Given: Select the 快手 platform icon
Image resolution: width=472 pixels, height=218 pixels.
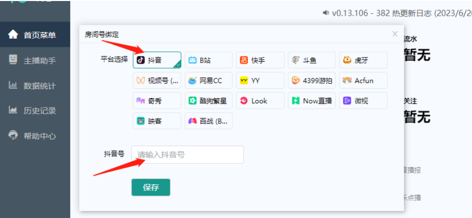Looking at the screenshot, I should [260, 60].
